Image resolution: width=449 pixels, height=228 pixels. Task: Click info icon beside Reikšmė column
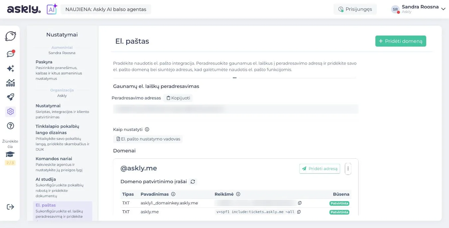[x=238, y=194]
